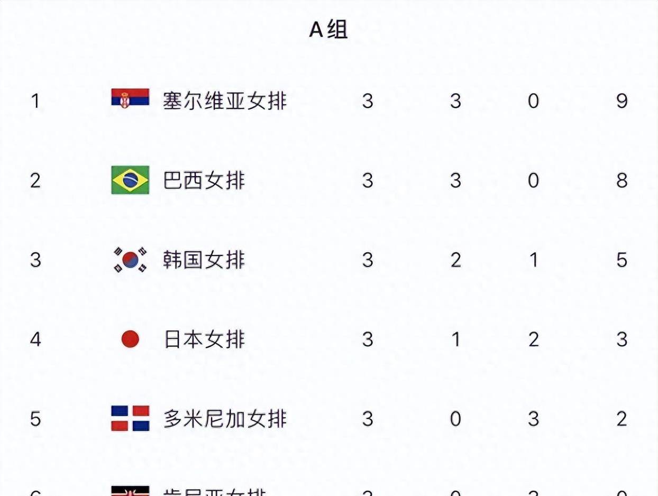Click the Dominican Republic flag icon
Screen dimensions: 658x496
click(130, 418)
